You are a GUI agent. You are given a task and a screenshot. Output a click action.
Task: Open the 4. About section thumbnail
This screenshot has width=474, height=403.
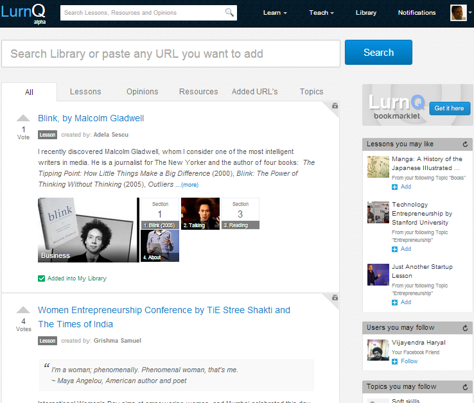pyautogui.click(x=160, y=246)
